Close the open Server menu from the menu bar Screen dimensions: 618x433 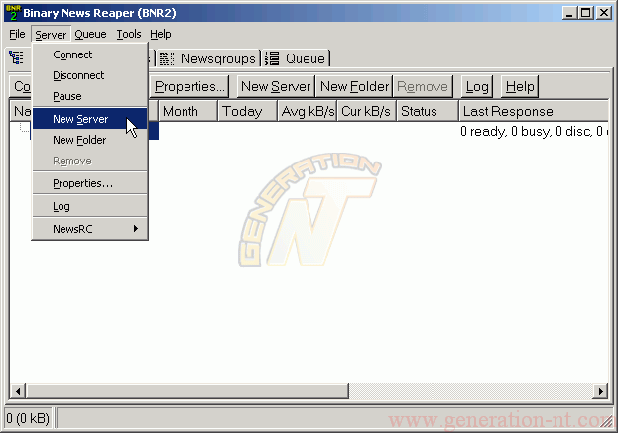click(51, 35)
